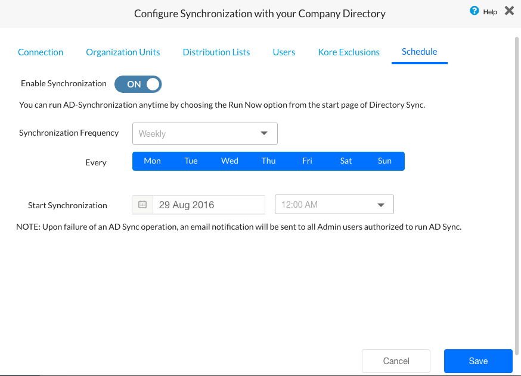This screenshot has height=376, width=521.
Task: Open the Synchronization Frequency dropdown
Action: point(204,134)
